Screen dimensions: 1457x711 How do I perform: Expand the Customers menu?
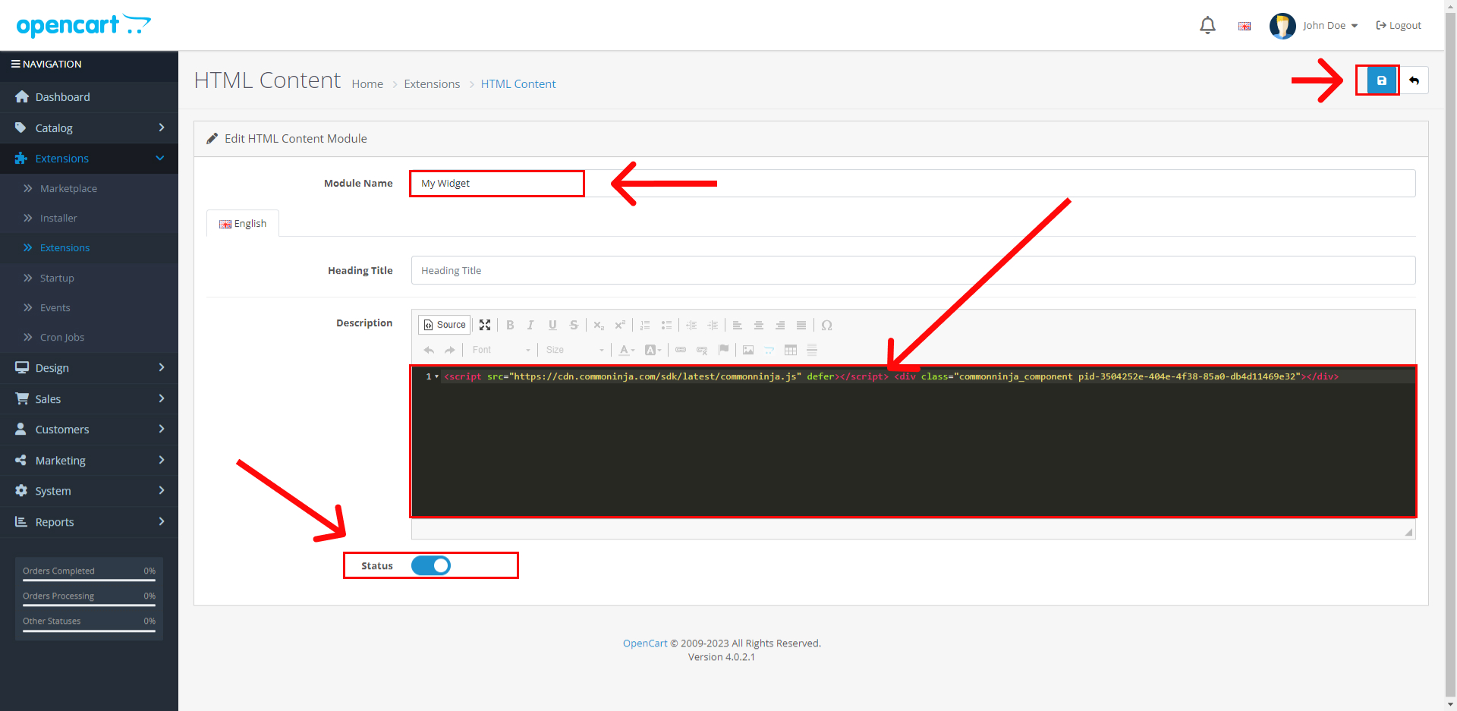pyautogui.click(x=89, y=429)
